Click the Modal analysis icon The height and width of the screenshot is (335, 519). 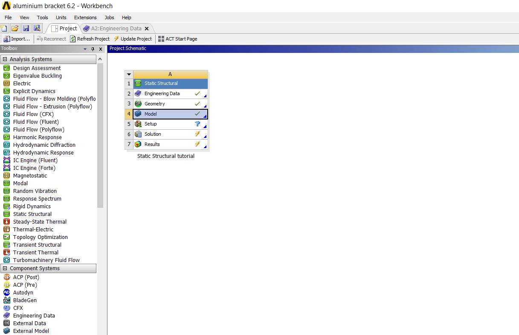(6, 183)
